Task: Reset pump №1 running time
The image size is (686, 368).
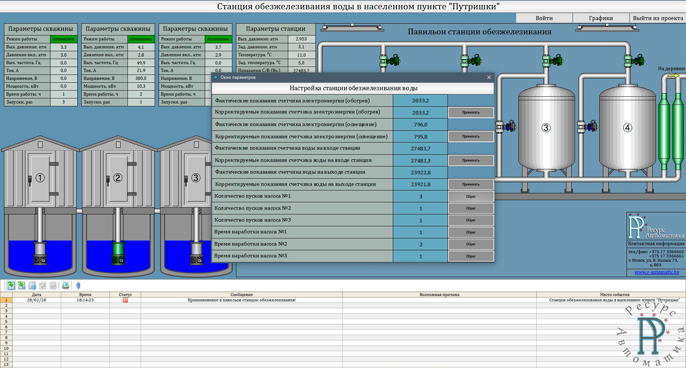Action: pos(471,232)
